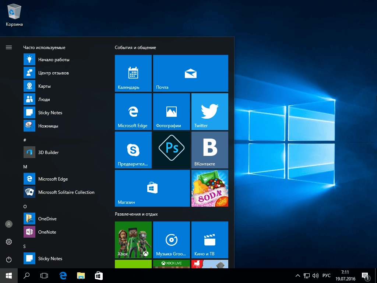Open the Skype preview tile (Предварител...)
377x283 pixels.
(133, 150)
